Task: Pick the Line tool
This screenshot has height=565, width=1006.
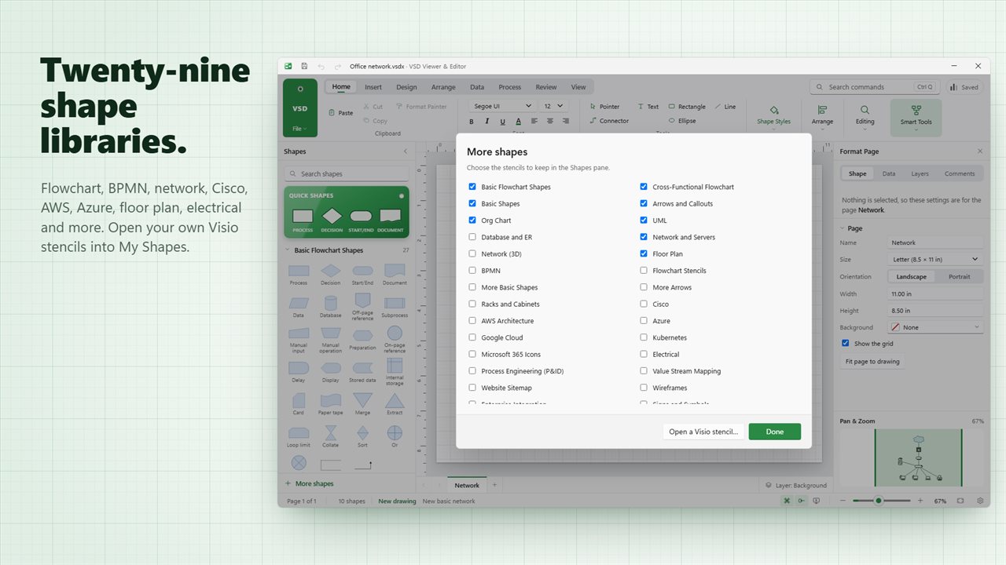Action: click(725, 107)
